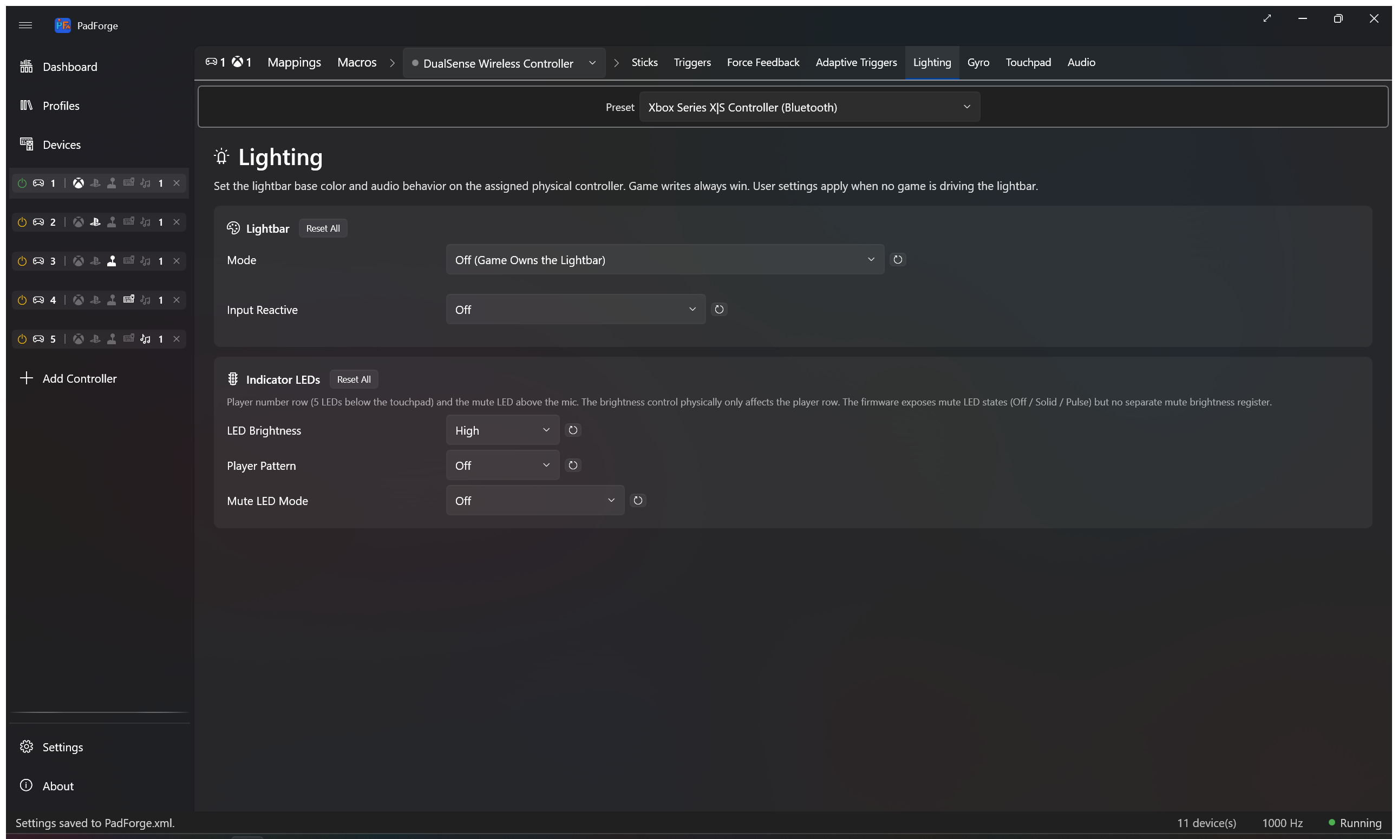Select MIDI music type for controller 4
1398x839 pixels.
pyautogui.click(x=145, y=300)
